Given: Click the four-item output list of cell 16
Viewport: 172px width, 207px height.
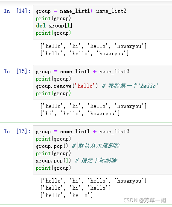Looking at the screenshot, I should [x=93, y=181].
